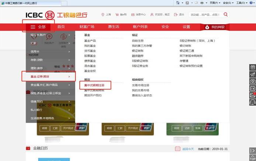The height and width of the screenshot is (161, 256).
Task: Click 查询出入金状态 link
Action: pyautogui.click(x=142, y=95)
